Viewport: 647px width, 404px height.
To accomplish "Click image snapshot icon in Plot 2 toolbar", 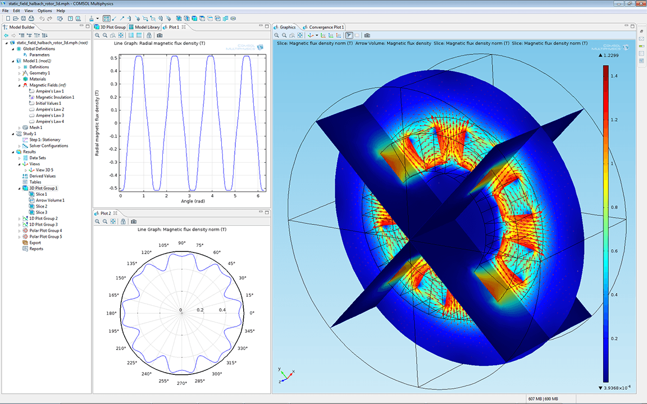I will (x=134, y=222).
